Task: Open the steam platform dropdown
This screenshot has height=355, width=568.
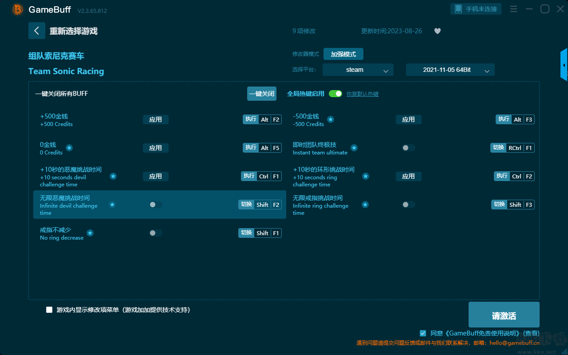Action: (x=358, y=70)
